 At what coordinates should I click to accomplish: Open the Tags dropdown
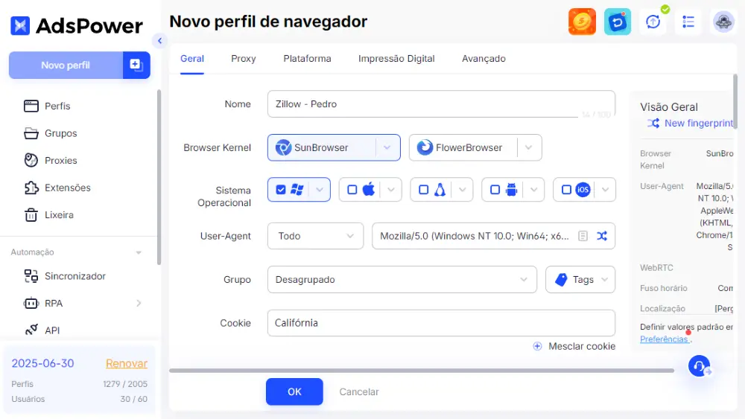click(x=580, y=280)
